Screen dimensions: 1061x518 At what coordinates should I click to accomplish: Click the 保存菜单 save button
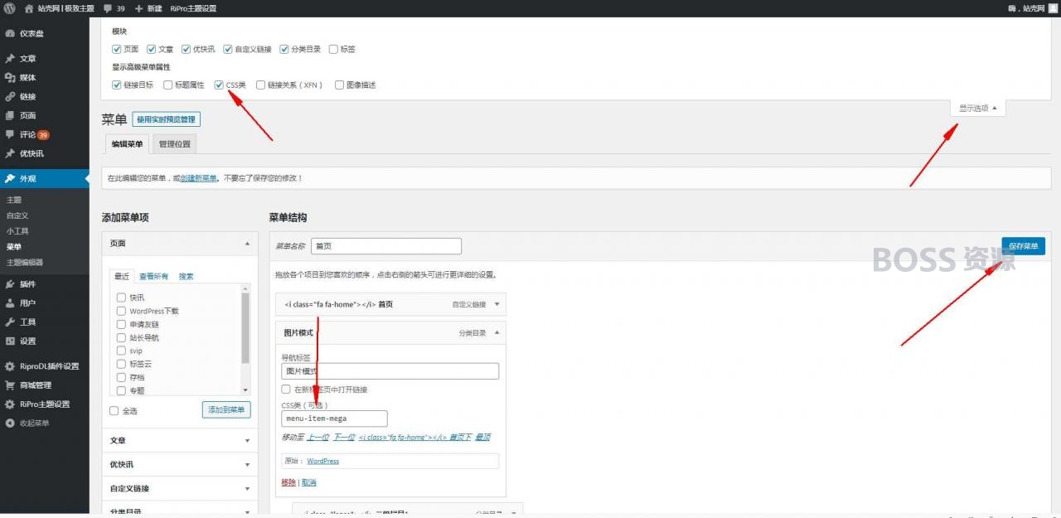pyautogui.click(x=1023, y=246)
